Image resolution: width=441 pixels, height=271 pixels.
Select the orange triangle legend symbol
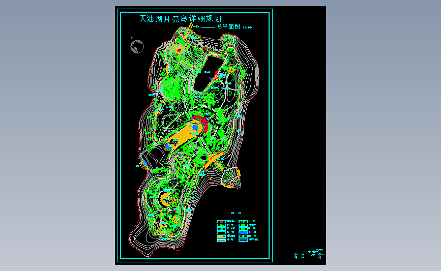(x=243, y=236)
